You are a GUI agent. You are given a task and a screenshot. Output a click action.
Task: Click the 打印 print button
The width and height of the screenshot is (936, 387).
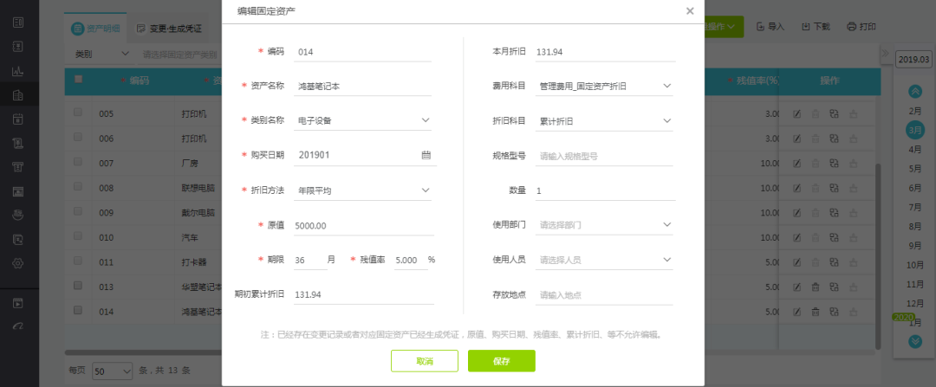861,27
